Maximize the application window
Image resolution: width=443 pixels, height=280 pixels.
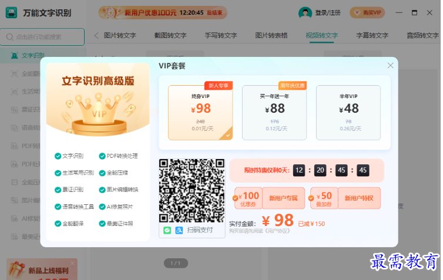tap(414, 13)
